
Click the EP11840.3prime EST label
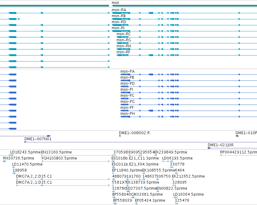pyautogui.click(x=127, y=170)
